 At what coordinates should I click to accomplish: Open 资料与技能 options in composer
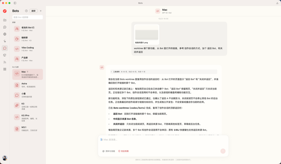tap(108, 151)
